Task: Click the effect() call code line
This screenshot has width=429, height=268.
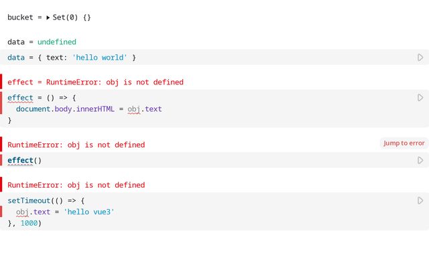Action: [24, 160]
